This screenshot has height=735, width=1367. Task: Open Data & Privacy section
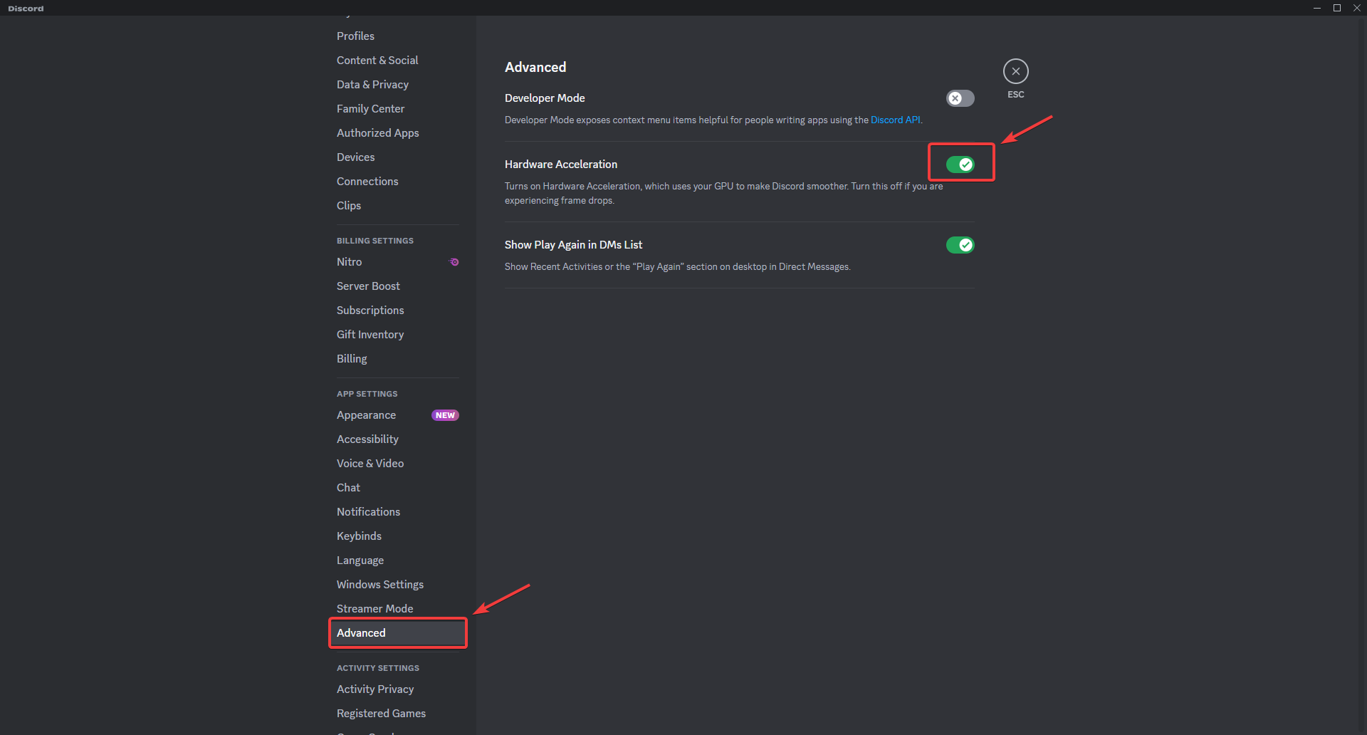[x=372, y=85]
